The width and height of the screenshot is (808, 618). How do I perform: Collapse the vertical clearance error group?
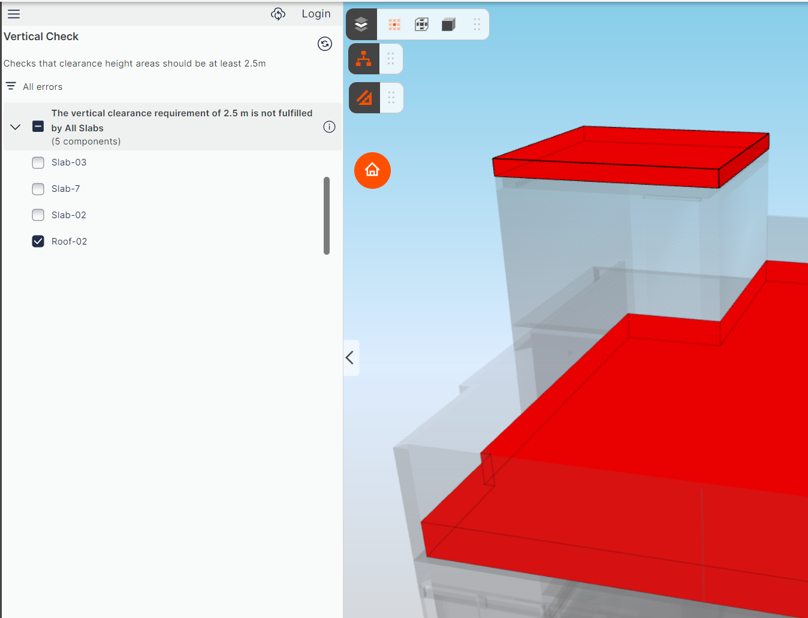(x=16, y=127)
